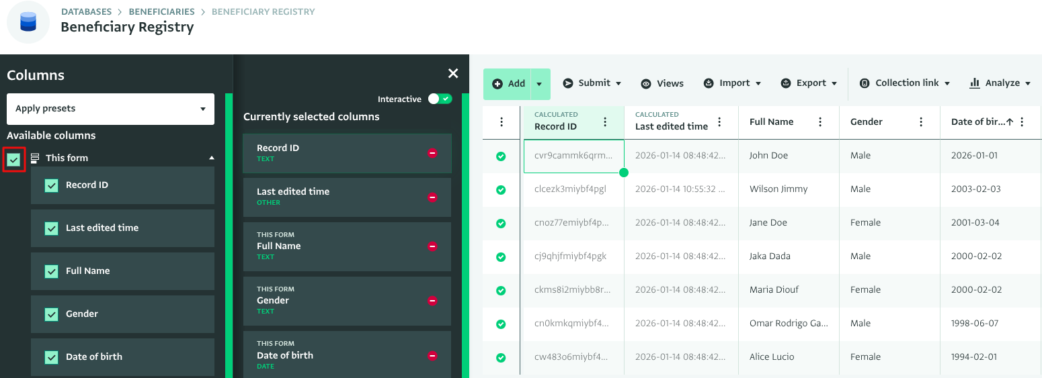The width and height of the screenshot is (1042, 378).
Task: Open Full Name column options menu
Action: point(820,122)
